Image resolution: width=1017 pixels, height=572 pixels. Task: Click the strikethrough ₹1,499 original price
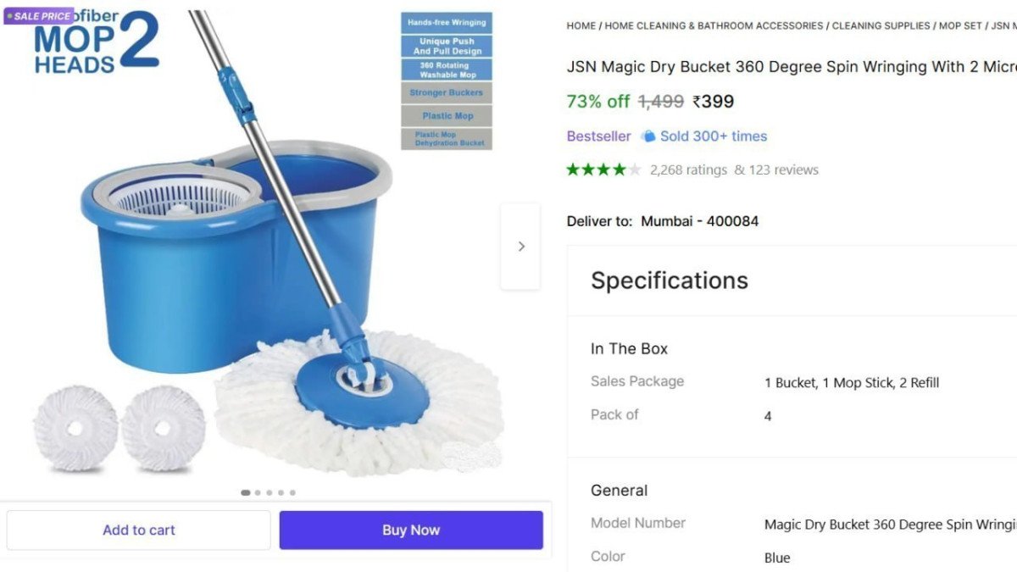click(x=659, y=101)
